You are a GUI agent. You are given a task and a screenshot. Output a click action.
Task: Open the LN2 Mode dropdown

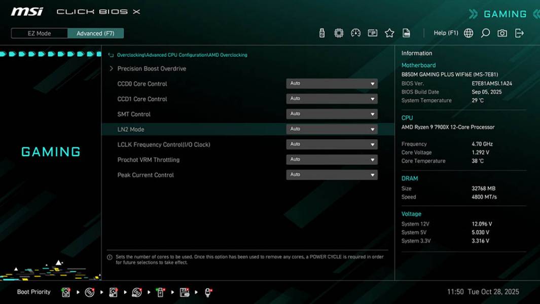[332, 129]
